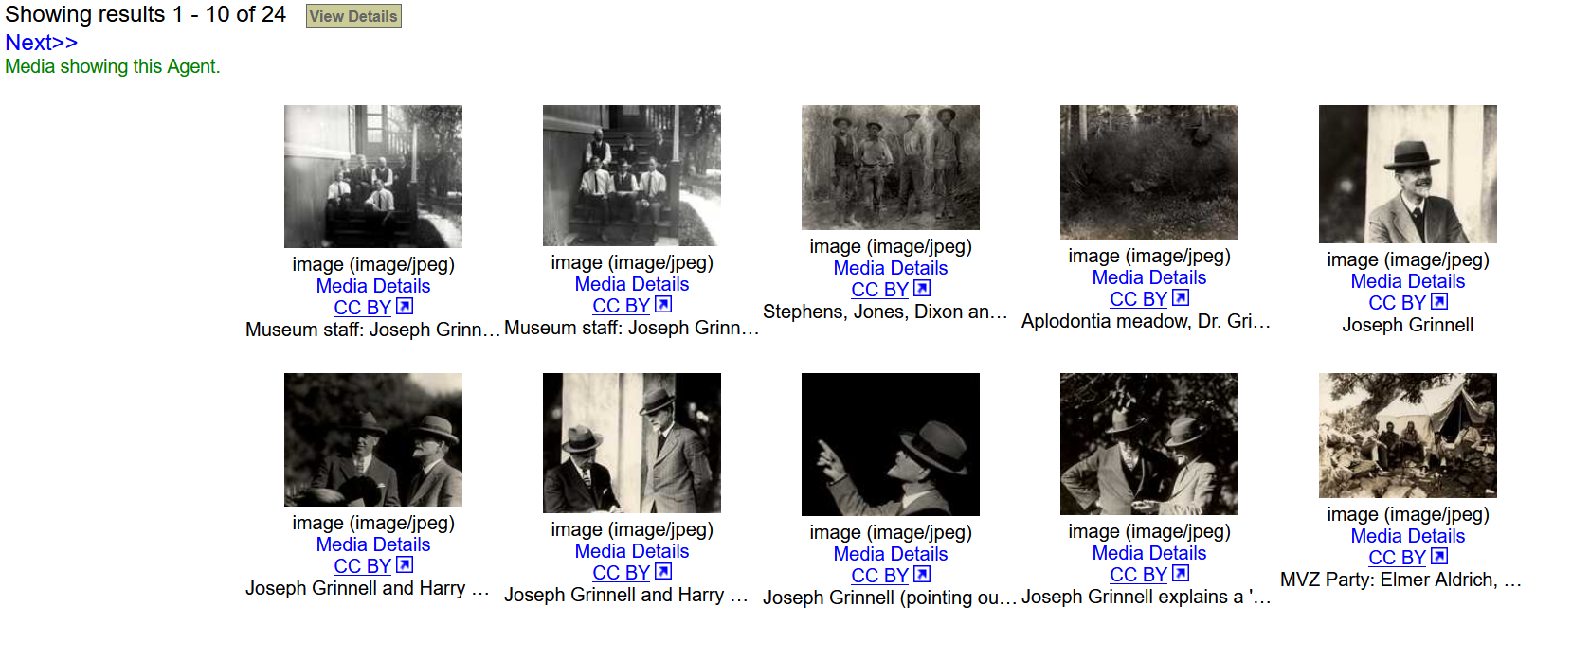Follow CC BY link under first Museum staff image

pyautogui.click(x=363, y=308)
